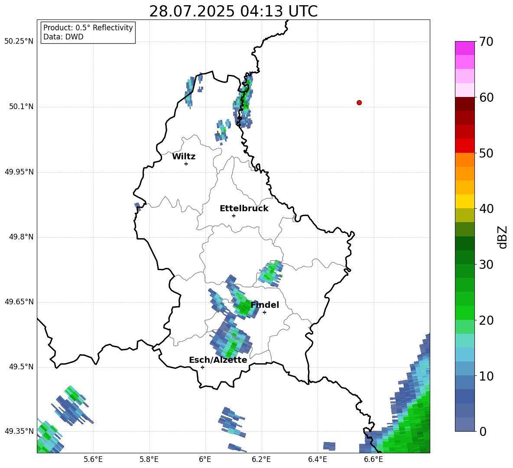
Task: Click the orange swatch just below 50
Action: [464, 159]
